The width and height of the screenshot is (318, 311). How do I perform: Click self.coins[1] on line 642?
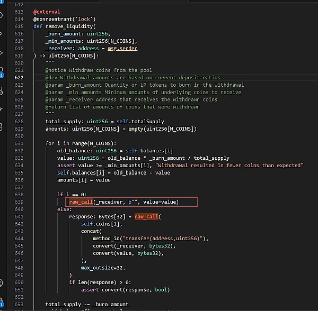(x=100, y=224)
